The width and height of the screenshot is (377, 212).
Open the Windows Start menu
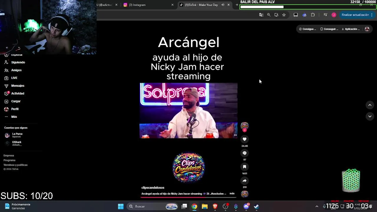(121, 206)
